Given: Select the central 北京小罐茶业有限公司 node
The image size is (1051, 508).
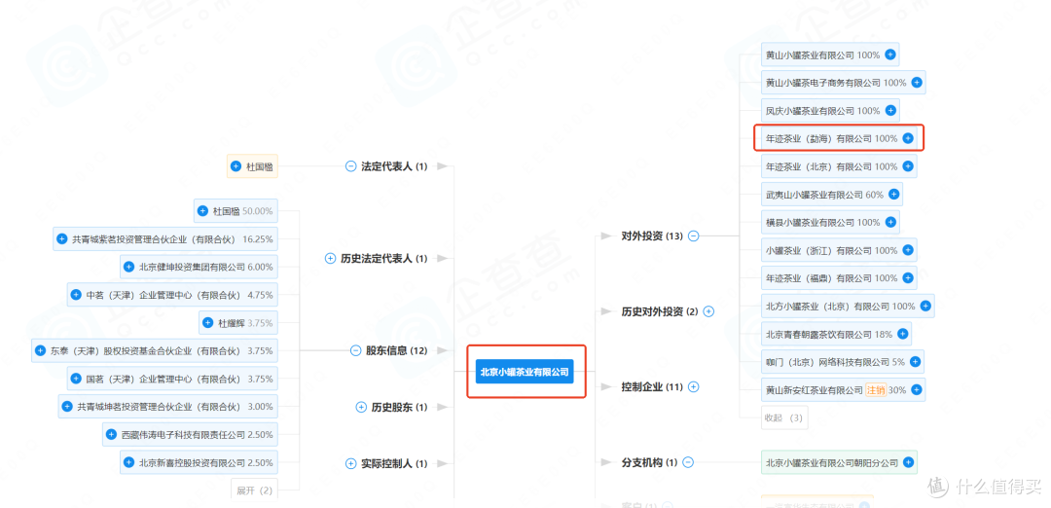Looking at the screenshot, I should [x=525, y=371].
